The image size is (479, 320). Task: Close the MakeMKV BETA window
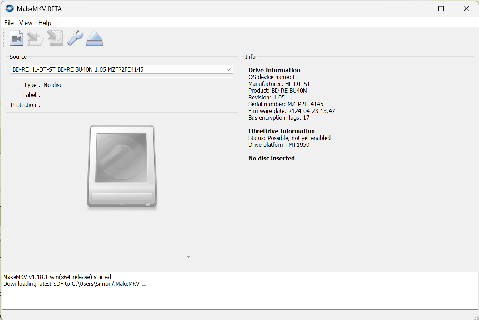pos(466,9)
